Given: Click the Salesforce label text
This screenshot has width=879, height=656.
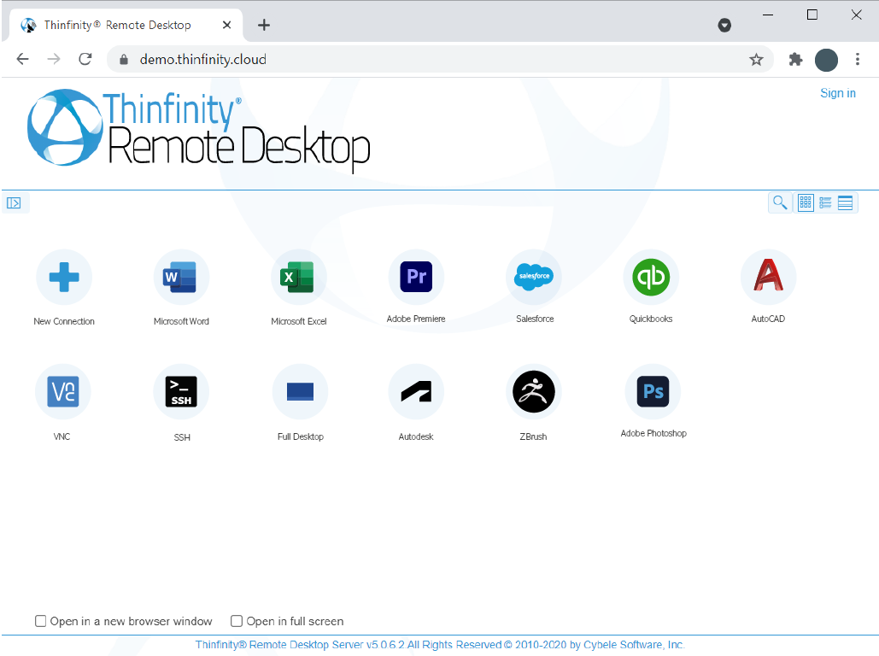Looking at the screenshot, I should click(535, 319).
